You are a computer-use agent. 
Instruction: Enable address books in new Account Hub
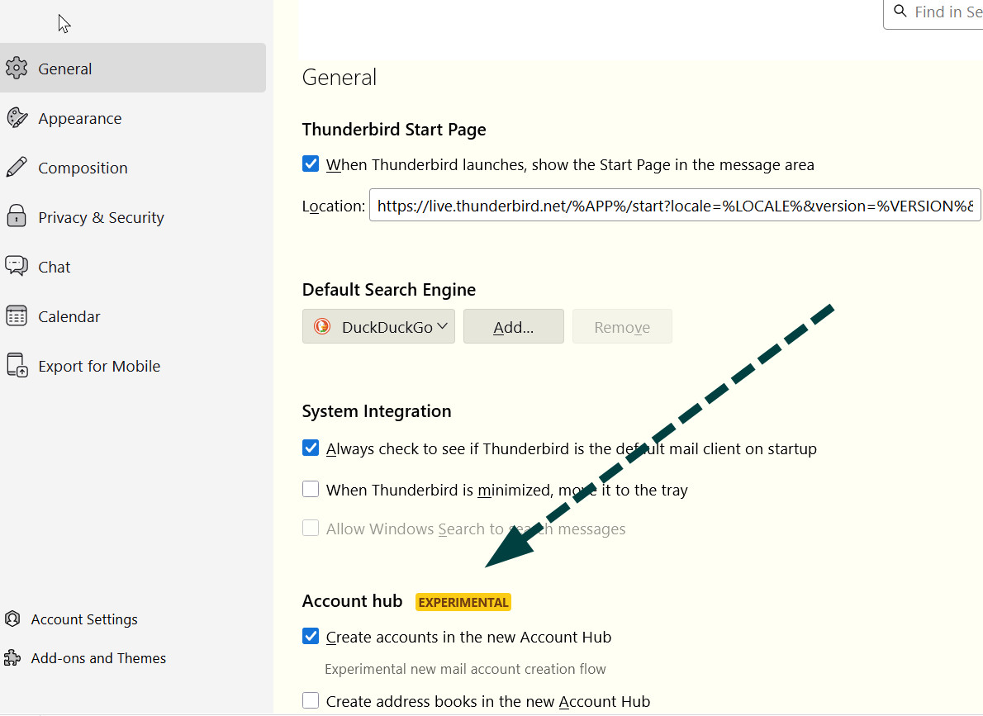(311, 701)
